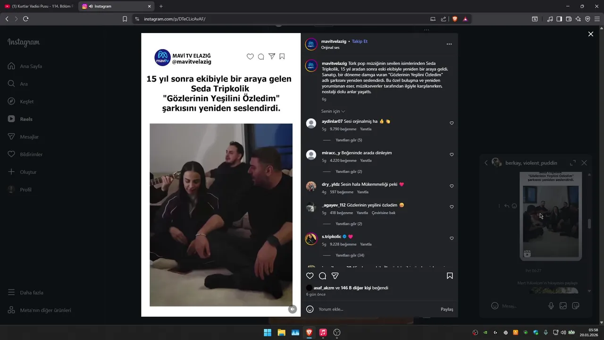Viewport: 604px width, 340px height.
Task: React to the chat message with the emoji icon
Action: coord(514,206)
